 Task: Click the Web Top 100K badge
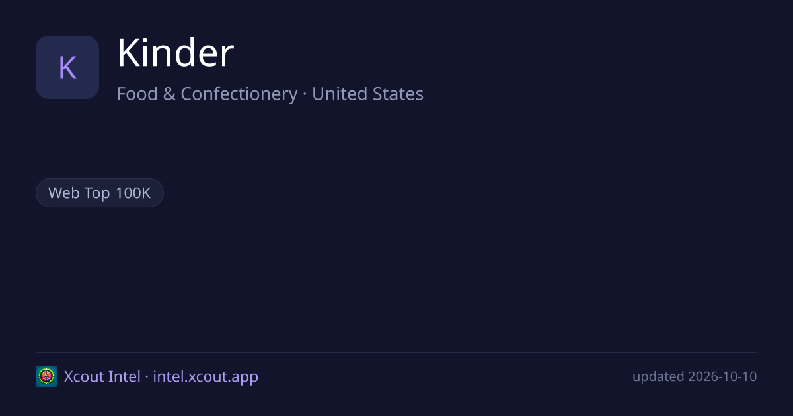tap(99, 193)
